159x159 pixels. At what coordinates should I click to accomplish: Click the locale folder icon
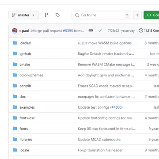15,150
